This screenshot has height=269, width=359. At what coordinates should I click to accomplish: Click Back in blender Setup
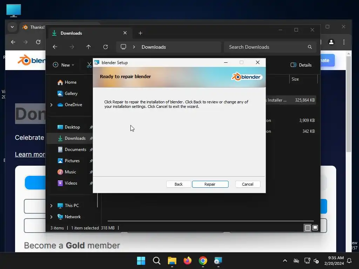[178, 184]
